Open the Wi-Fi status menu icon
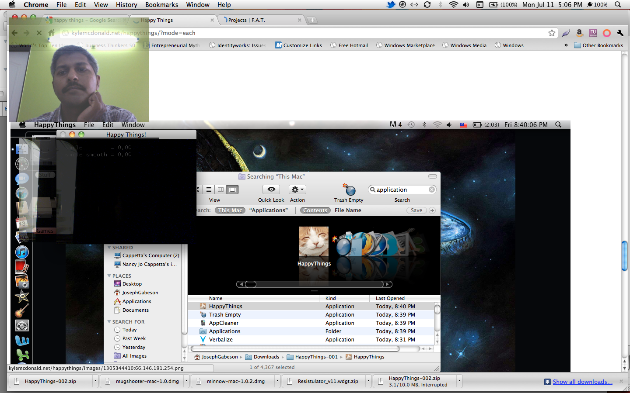630x393 pixels. 454,4
